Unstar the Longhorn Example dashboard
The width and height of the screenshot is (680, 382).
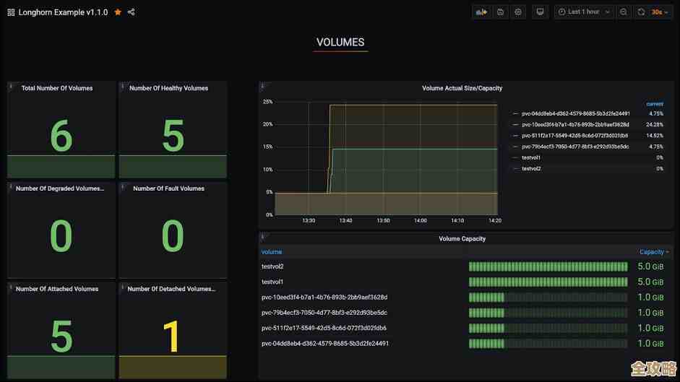pyautogui.click(x=118, y=12)
